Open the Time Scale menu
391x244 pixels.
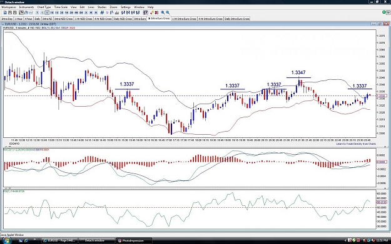[61, 7]
